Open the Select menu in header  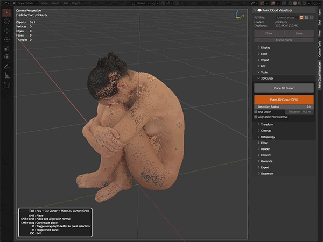pyautogui.click(x=55, y=3)
